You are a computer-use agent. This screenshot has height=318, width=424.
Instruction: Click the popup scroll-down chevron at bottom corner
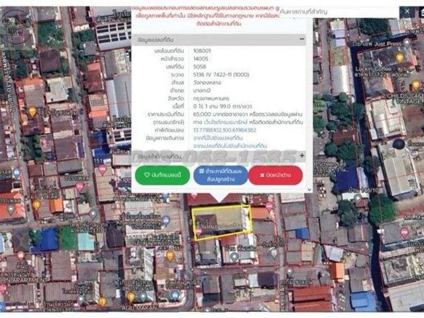[309, 189]
